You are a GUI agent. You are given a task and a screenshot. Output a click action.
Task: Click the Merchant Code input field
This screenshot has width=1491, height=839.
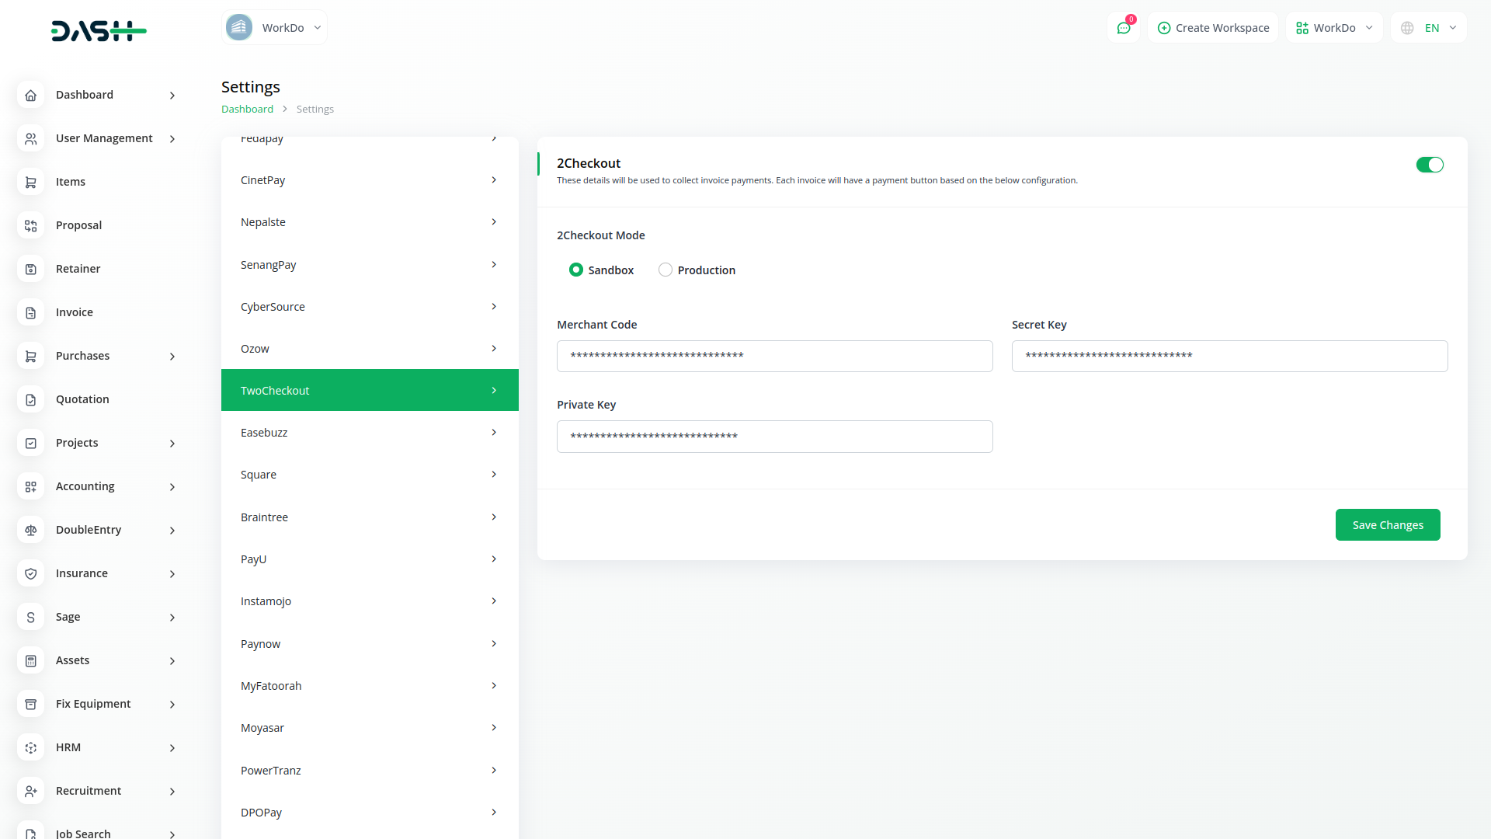[x=774, y=356]
